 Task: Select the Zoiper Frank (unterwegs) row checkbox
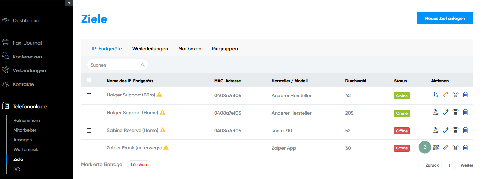(x=89, y=148)
